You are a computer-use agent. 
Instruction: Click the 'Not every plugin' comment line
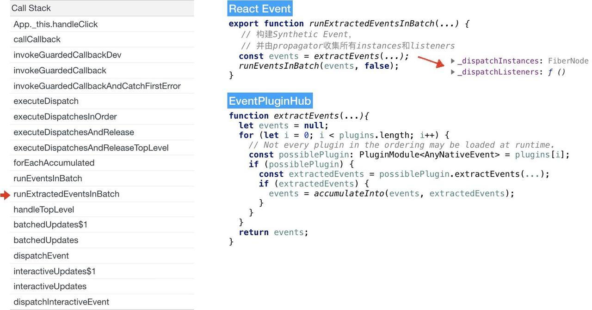pyautogui.click(x=401, y=145)
